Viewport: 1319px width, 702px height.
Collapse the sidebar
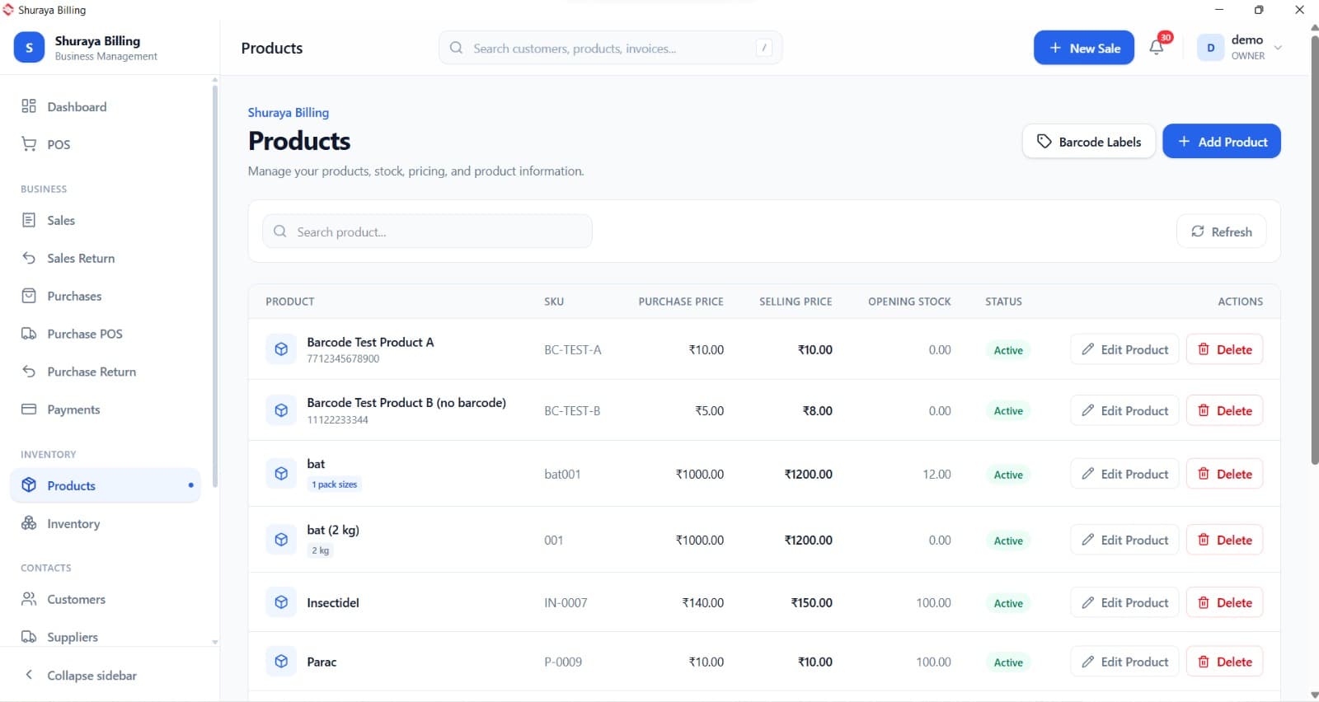tap(80, 675)
